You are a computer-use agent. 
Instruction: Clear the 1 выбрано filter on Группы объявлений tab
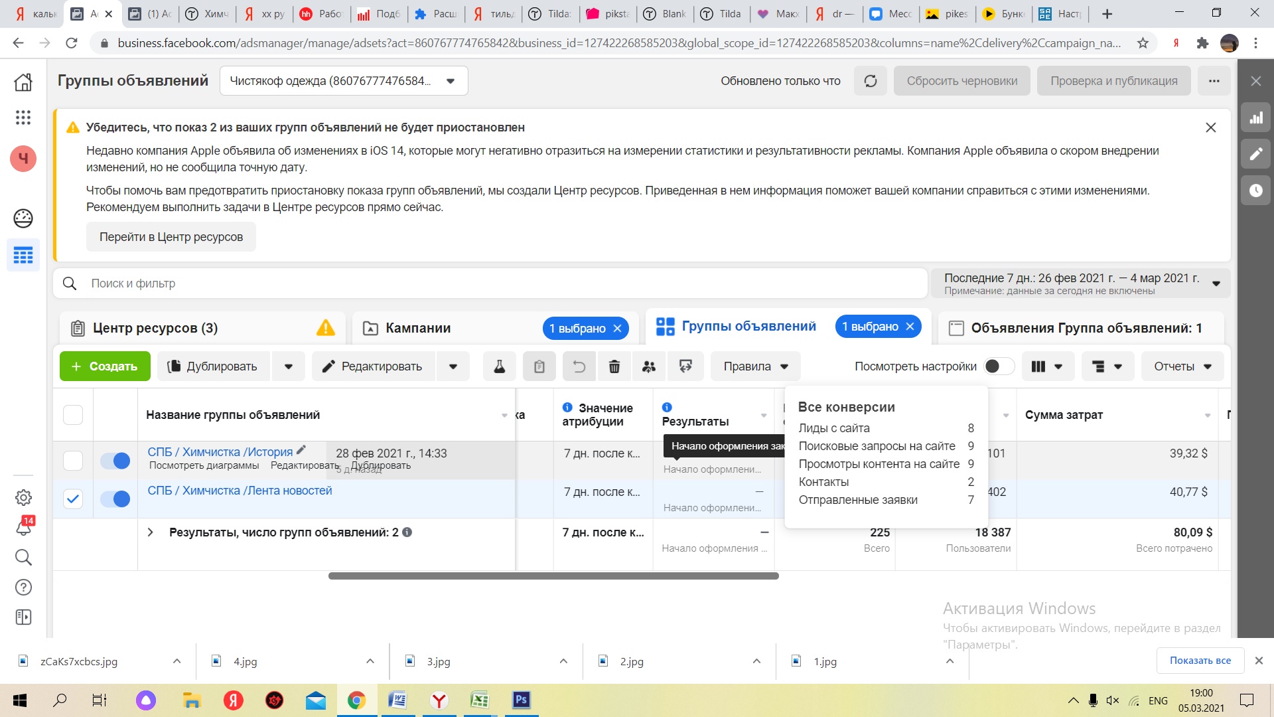[x=910, y=327]
